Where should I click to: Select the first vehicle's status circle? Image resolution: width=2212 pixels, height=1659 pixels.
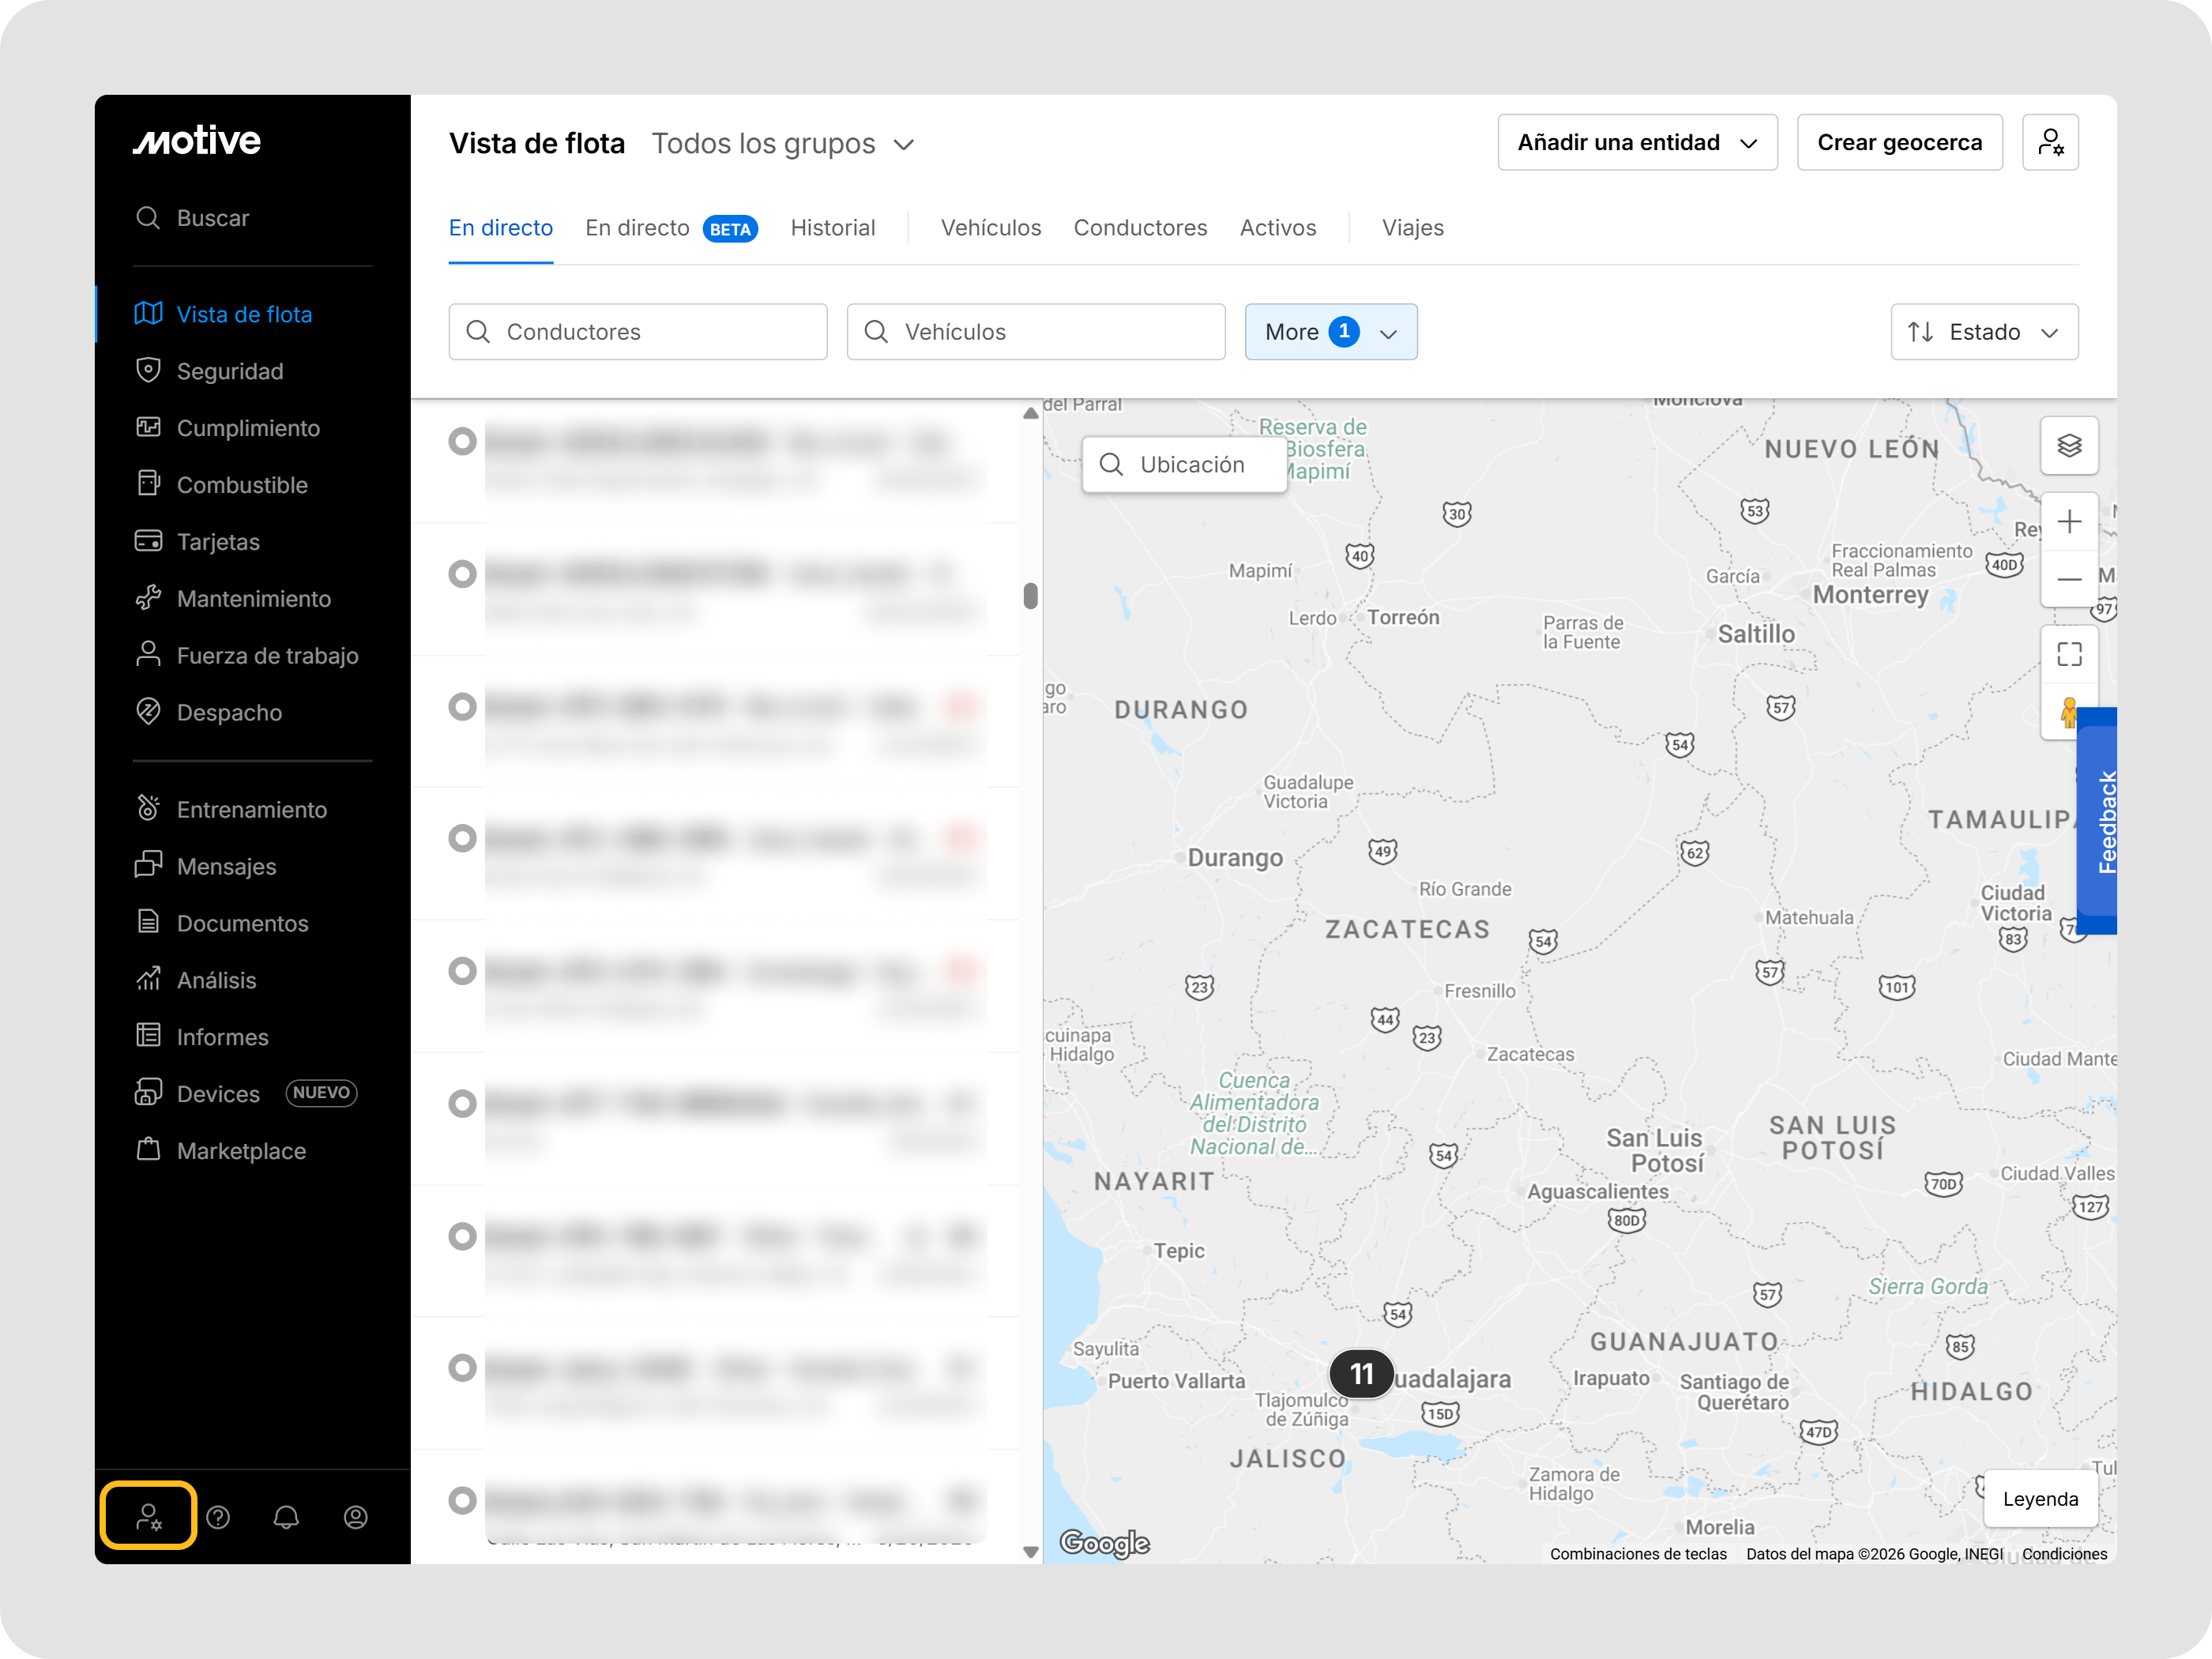coord(462,441)
